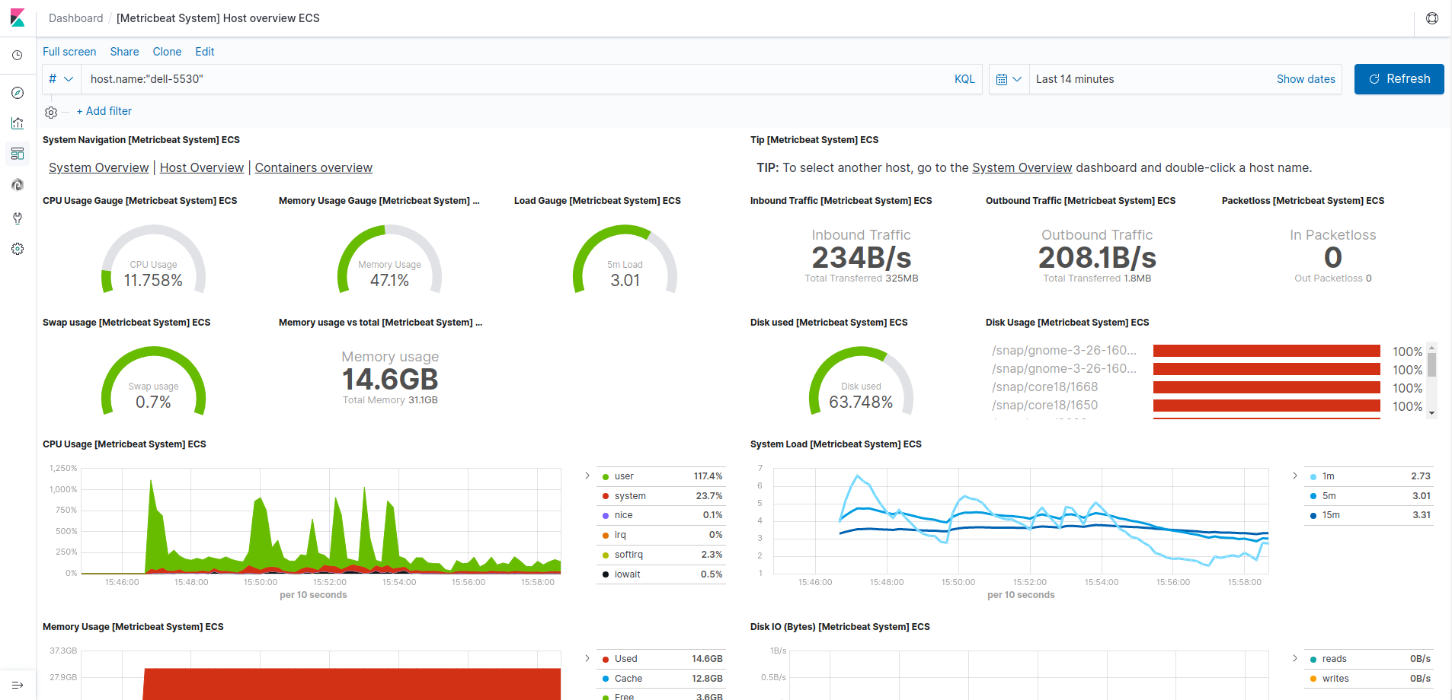Click Memory usage value 14.6GB
1452x700 pixels.
pos(390,380)
